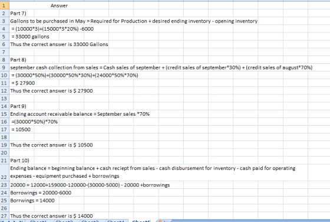
Task: Select the '= 10500' cell
Action: click(21, 130)
